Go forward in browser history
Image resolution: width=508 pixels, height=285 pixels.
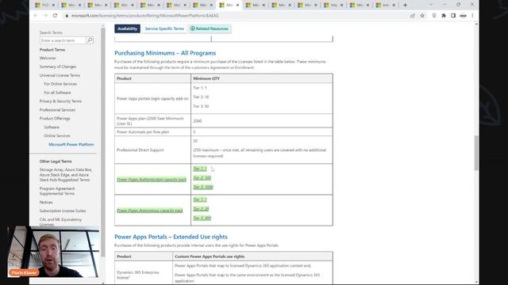45,16
